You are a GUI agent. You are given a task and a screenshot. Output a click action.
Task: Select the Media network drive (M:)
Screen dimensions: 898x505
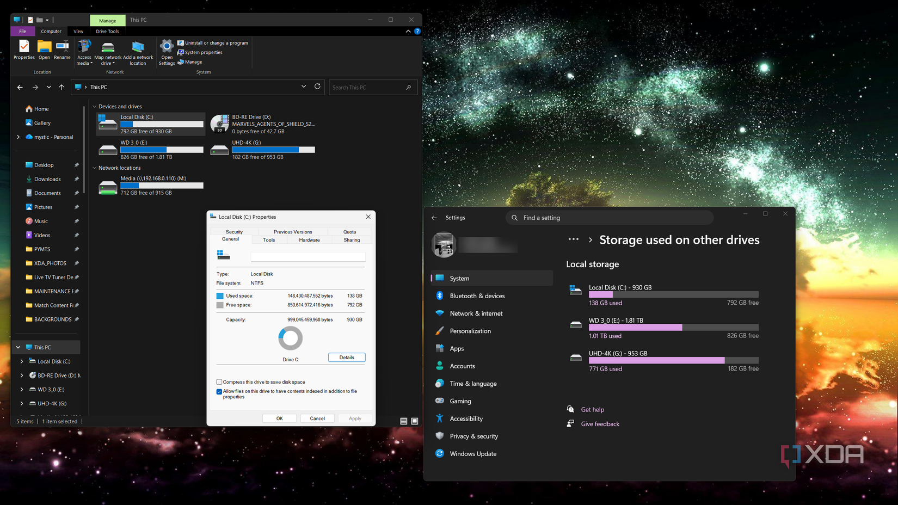tap(151, 186)
